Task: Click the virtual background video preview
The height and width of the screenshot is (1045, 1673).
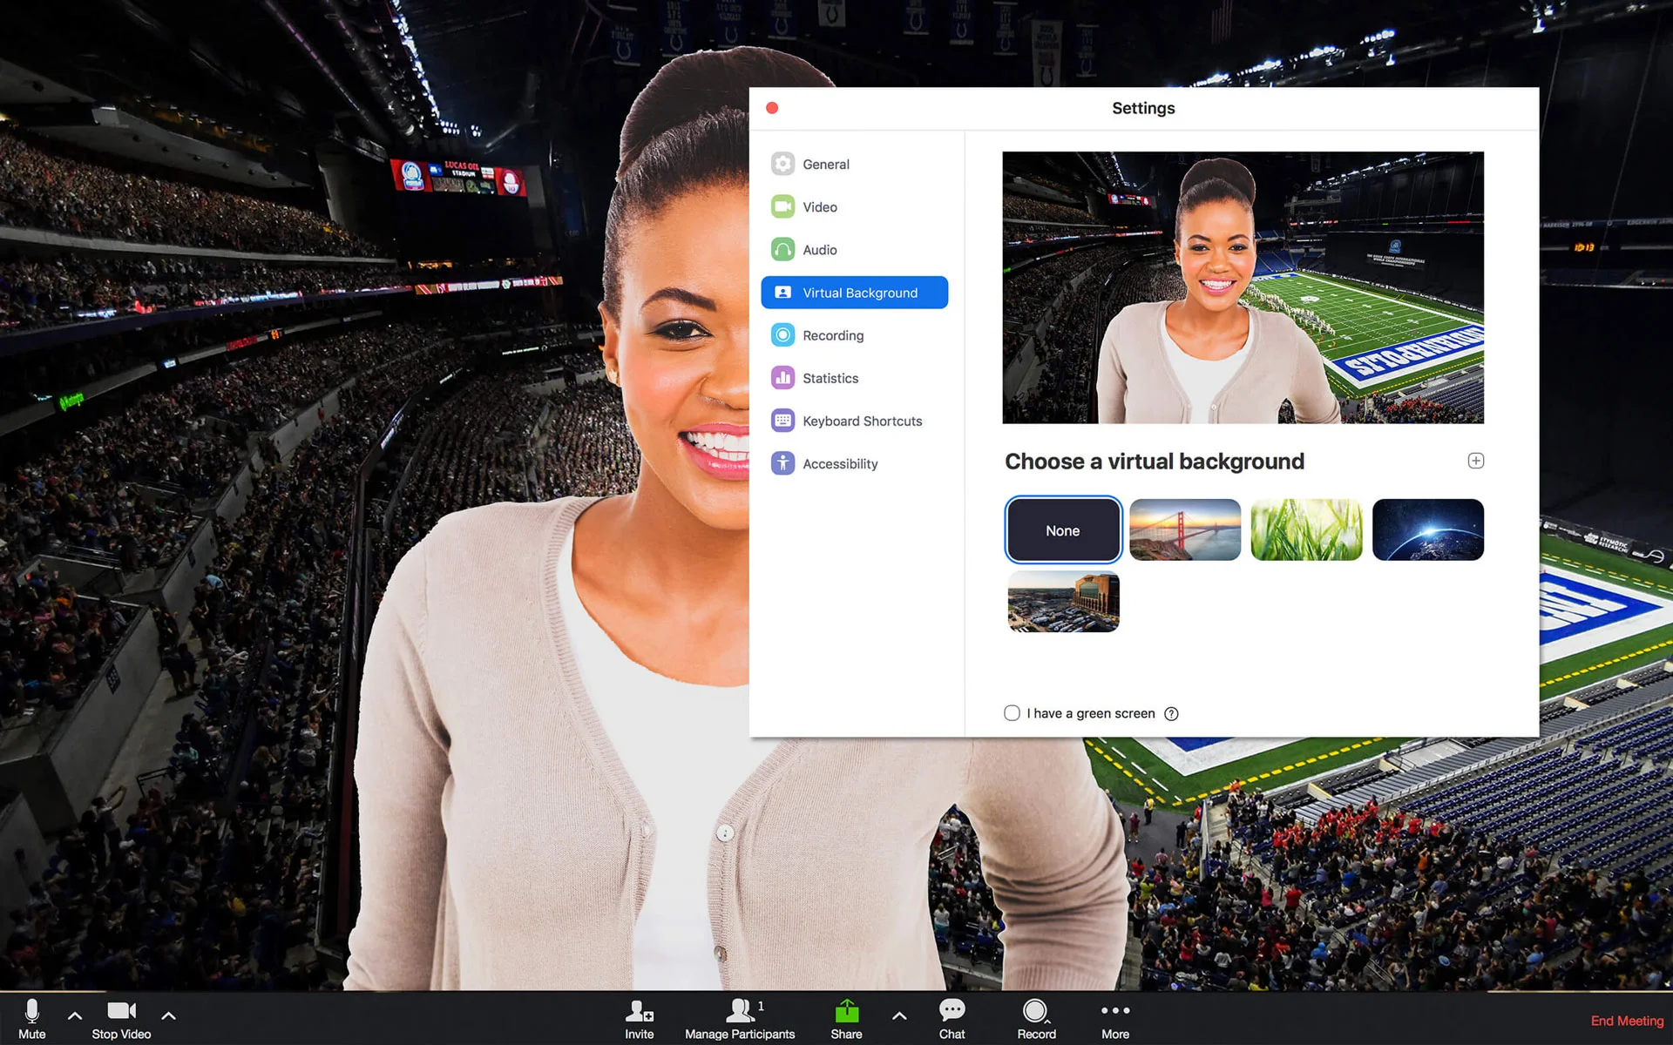Action: click(x=1243, y=287)
